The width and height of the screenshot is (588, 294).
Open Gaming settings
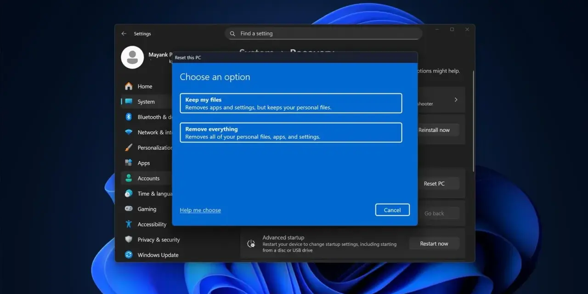146,209
